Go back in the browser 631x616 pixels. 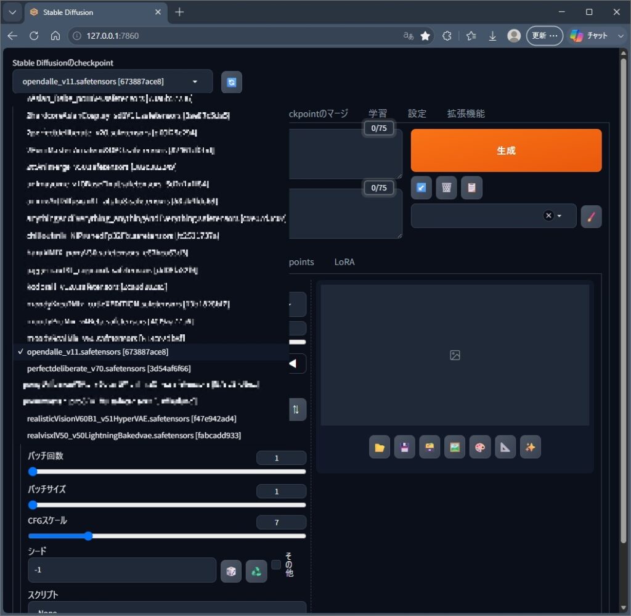click(x=12, y=36)
